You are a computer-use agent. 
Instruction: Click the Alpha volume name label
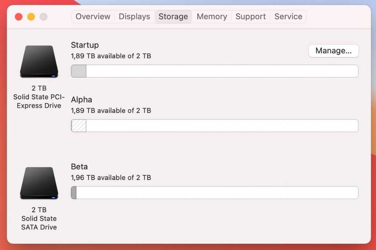pos(81,99)
